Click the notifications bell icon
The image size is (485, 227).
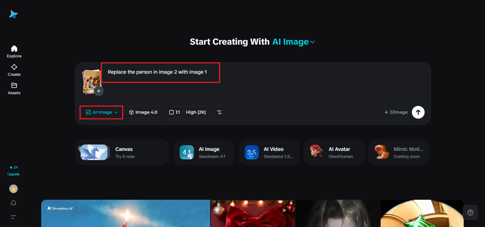[14, 203]
